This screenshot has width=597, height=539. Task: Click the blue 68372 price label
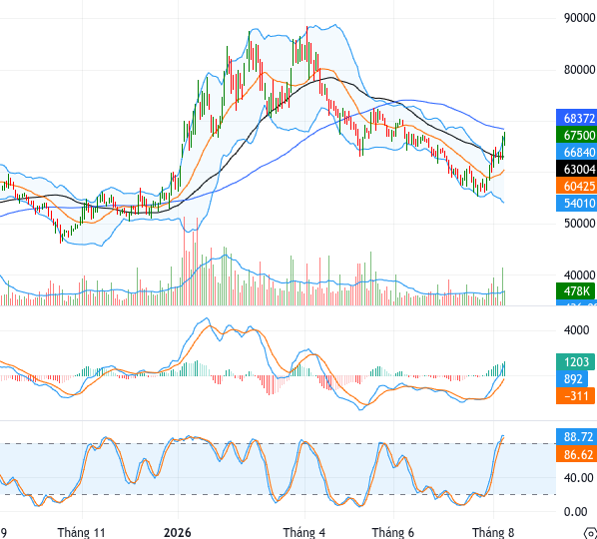click(576, 118)
